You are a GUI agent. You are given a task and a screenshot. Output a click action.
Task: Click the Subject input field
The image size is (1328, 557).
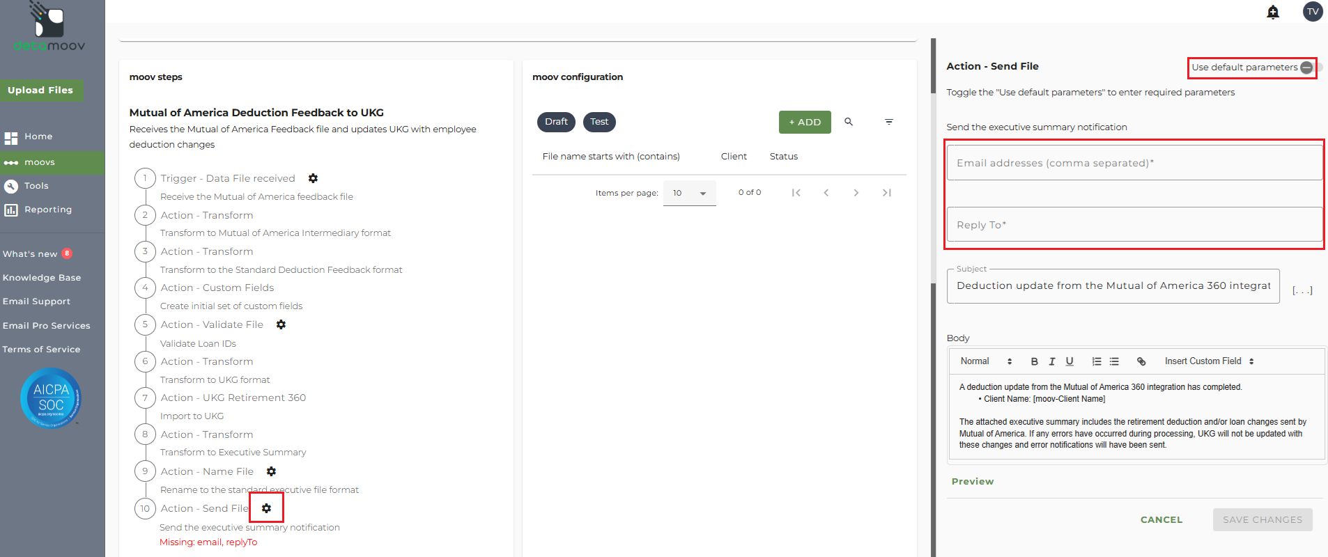pos(1113,286)
